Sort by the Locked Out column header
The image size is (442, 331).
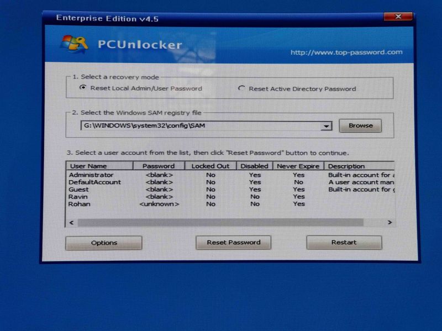click(211, 166)
